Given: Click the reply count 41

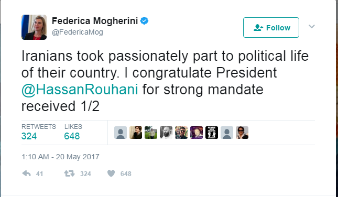Looking at the screenshot, I should [x=39, y=174].
